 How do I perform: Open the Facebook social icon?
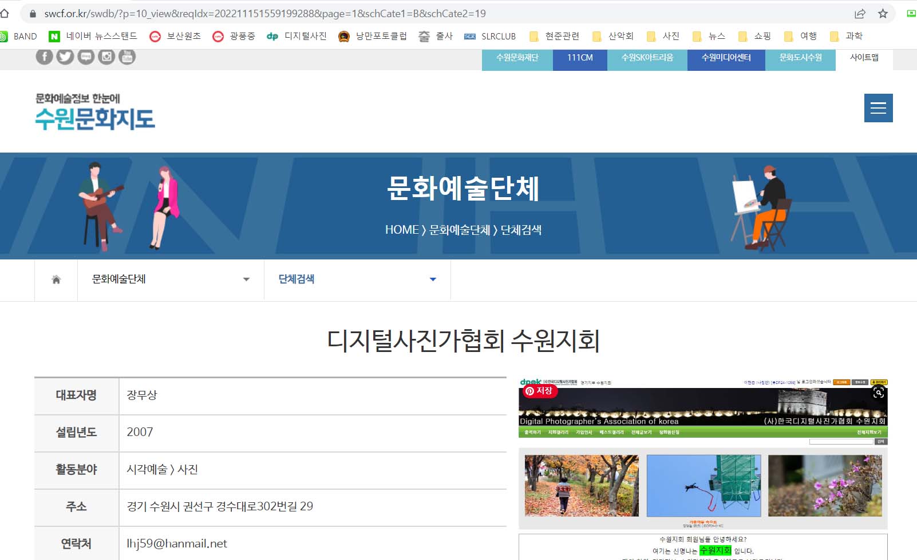[45, 57]
